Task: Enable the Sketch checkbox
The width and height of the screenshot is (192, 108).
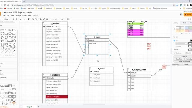Action: (x=186, y=53)
